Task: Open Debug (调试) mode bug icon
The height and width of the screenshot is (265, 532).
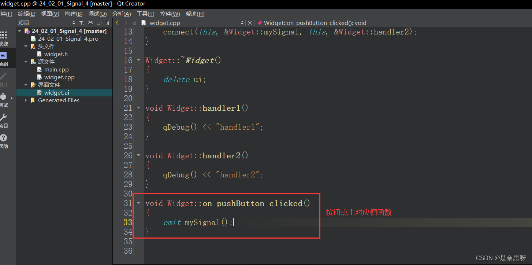Action: 4,97
